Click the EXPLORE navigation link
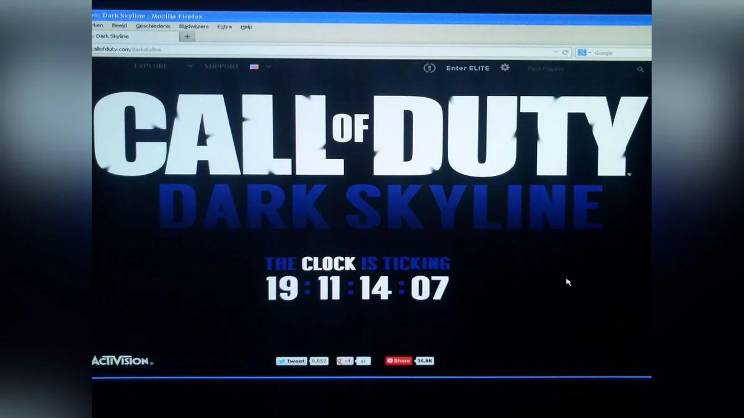This screenshot has width=744, height=418. [x=151, y=66]
